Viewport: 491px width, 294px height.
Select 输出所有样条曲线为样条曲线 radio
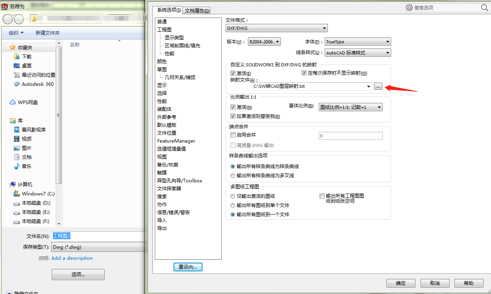pos(233,166)
